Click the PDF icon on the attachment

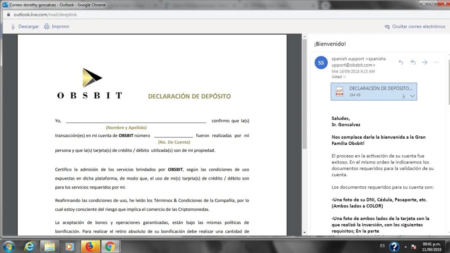tap(340, 92)
